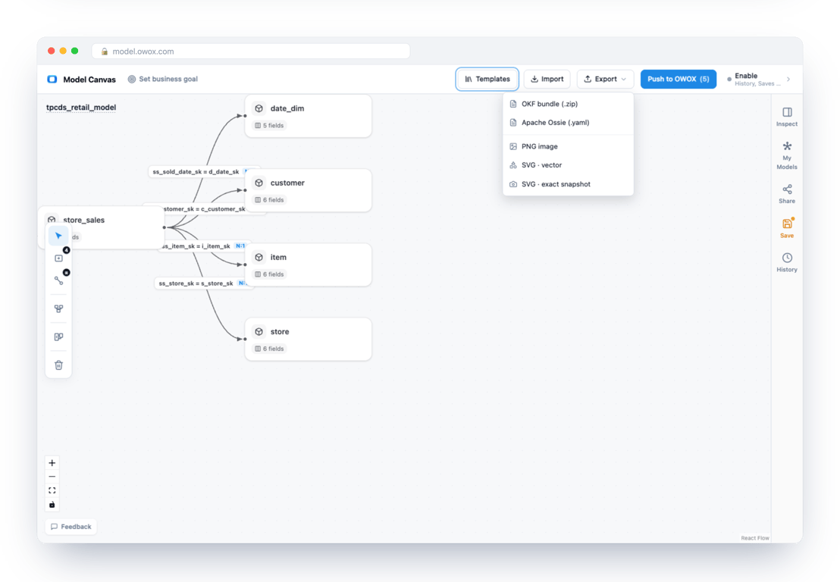
Task: Click Push to OWOX (5) button
Action: pos(679,79)
